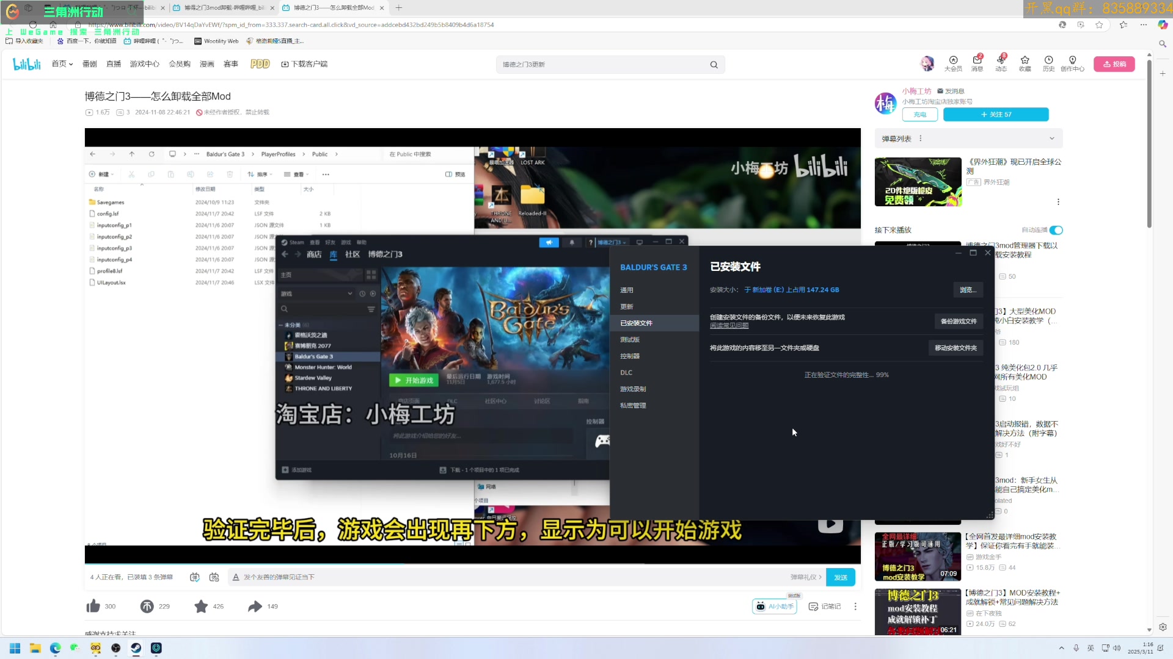Switch to the 博得之门3mod卸载 browser tab
This screenshot has height=659, width=1173.
click(222, 8)
